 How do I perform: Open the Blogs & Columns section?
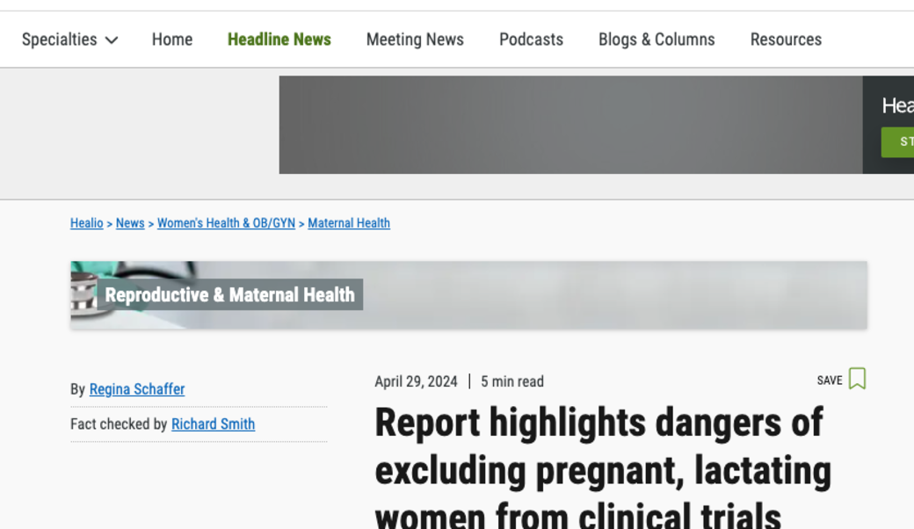(x=656, y=40)
